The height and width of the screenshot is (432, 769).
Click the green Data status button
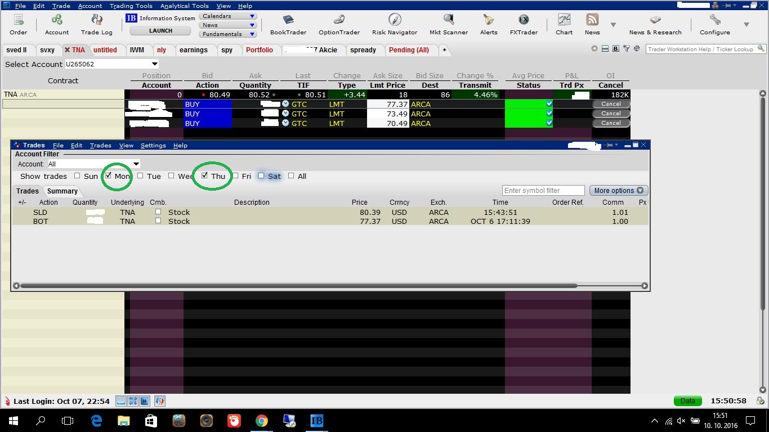[x=687, y=401]
